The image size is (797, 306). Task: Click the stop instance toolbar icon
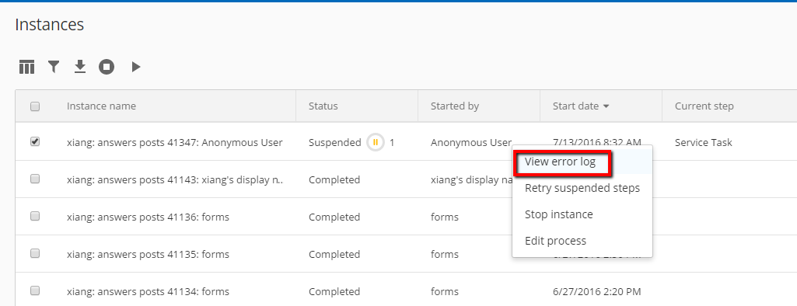107,67
